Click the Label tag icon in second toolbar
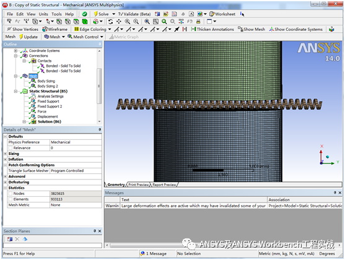The image size is (345, 260). pyautogui.click(x=9, y=22)
